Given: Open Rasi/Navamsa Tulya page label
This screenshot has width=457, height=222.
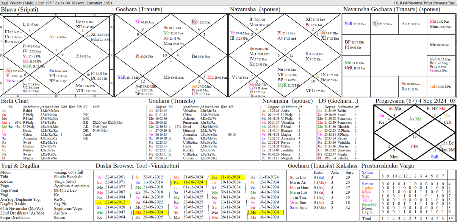Looking at the screenshot, I should [x=425, y=3].
